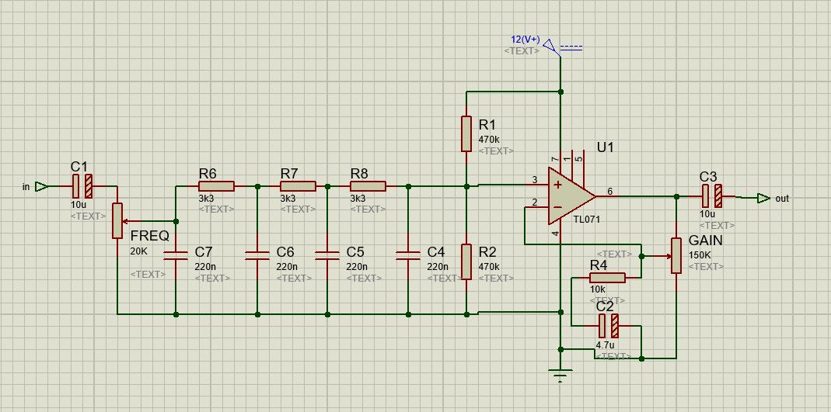Click the C1 input capacitor symbol
831x412 pixels.
tap(82, 186)
